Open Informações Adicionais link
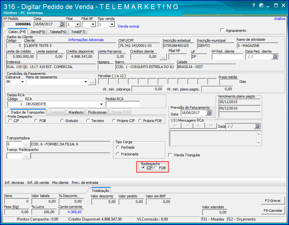 [x=86, y=40]
